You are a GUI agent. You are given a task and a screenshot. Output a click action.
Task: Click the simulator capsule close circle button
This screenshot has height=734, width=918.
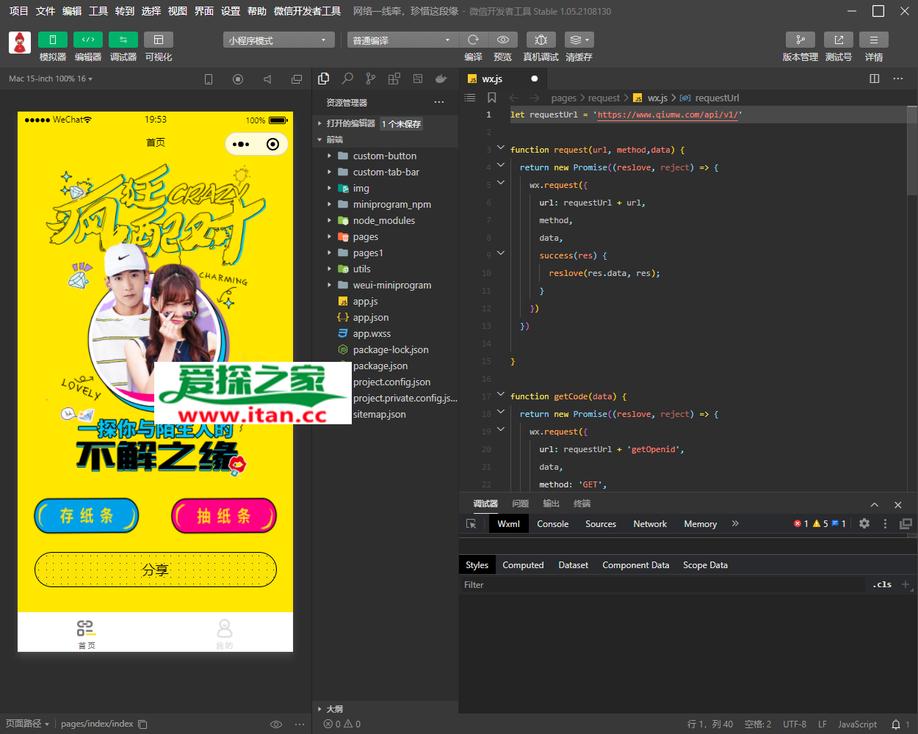[x=272, y=144]
